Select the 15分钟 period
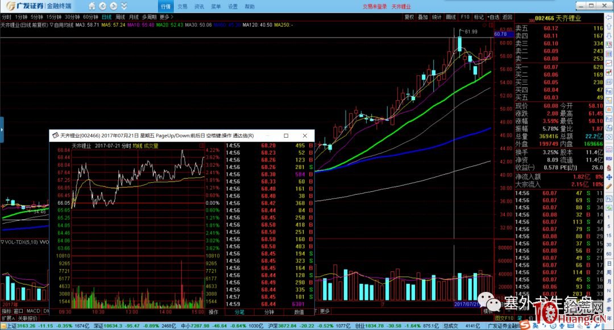Image resolution: width=614 pixels, height=330 pixels. click(x=53, y=17)
